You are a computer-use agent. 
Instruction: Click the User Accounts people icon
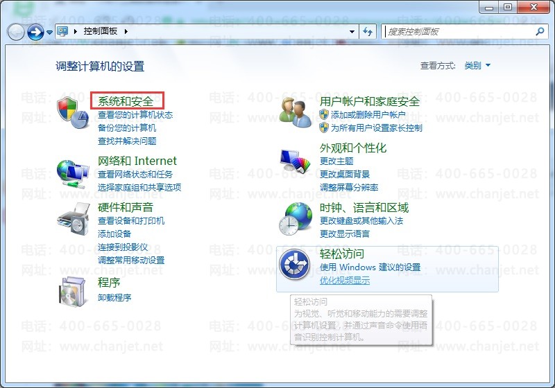coord(294,112)
